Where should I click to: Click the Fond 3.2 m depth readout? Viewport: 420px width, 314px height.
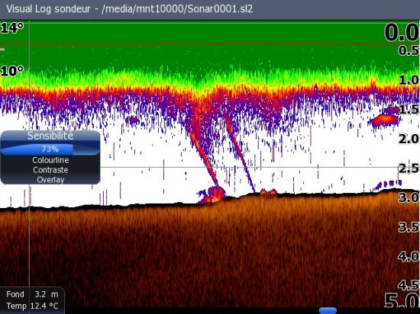[x=32, y=294]
